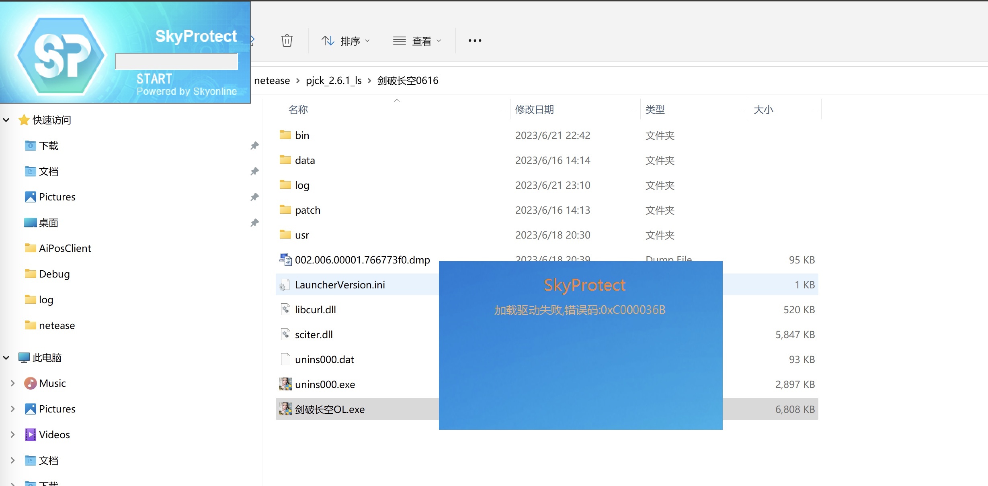Click the SkyProtect SP hexagon logo
The image size is (988, 486).
tap(61, 55)
